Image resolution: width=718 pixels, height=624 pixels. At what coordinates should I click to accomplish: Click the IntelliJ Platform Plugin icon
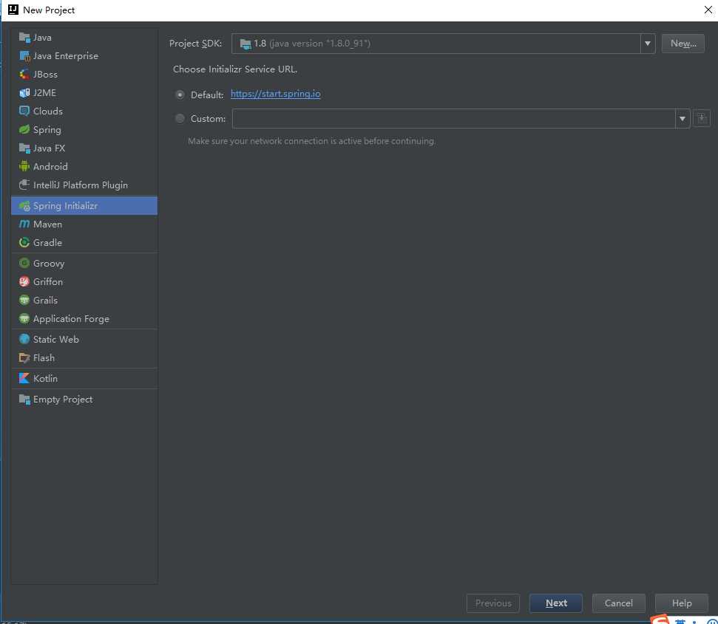tap(24, 185)
